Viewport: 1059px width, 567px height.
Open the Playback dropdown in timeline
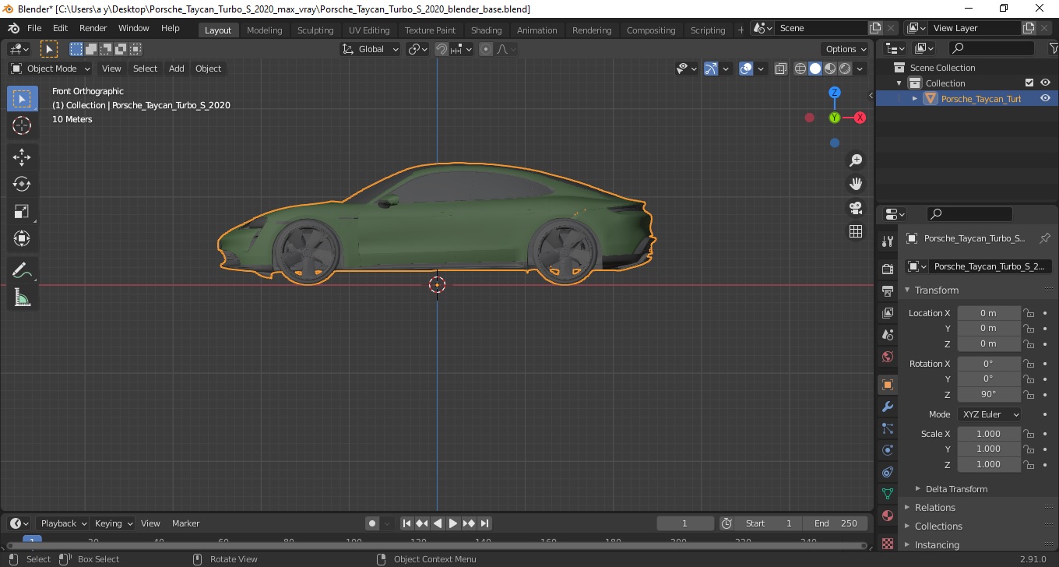pyautogui.click(x=63, y=523)
